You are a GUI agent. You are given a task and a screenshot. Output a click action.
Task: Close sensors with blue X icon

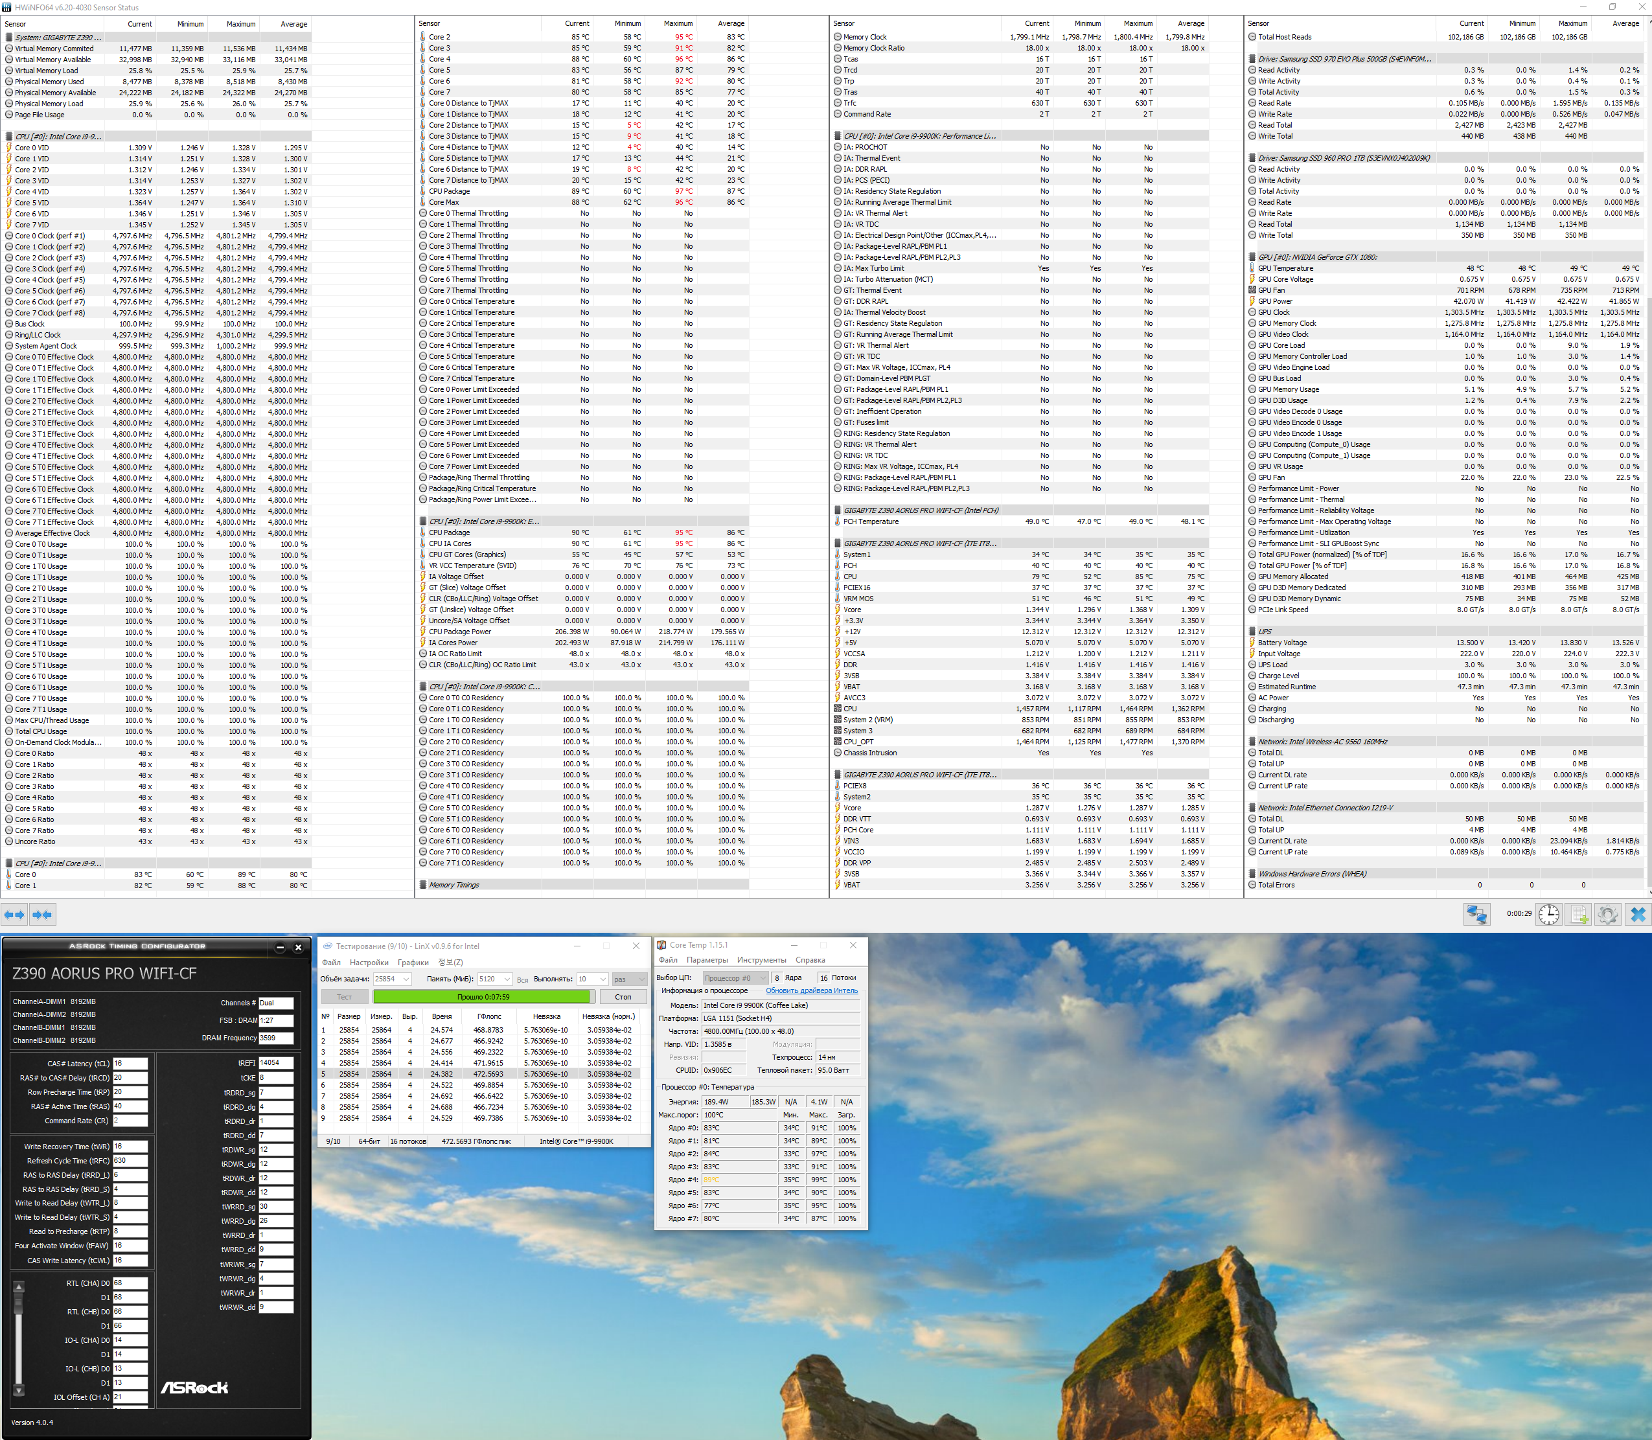click(1638, 915)
